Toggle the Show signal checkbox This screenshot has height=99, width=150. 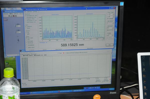point(26,38)
